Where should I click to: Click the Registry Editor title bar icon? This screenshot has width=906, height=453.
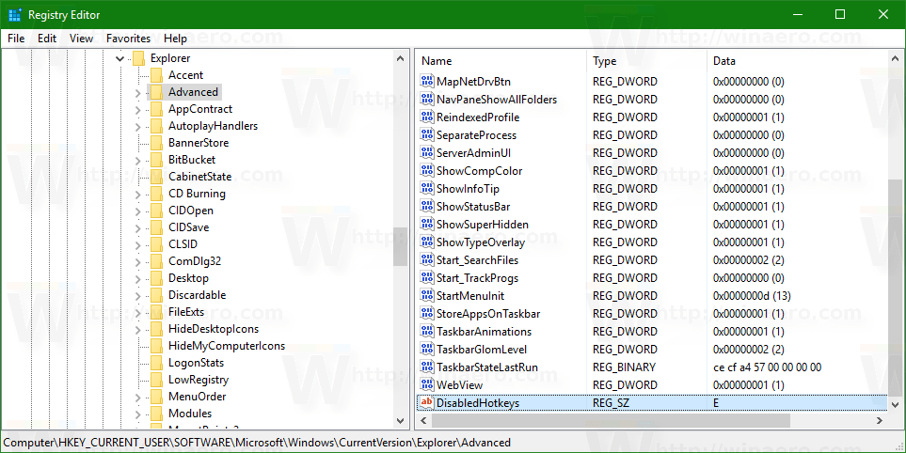pos(15,15)
